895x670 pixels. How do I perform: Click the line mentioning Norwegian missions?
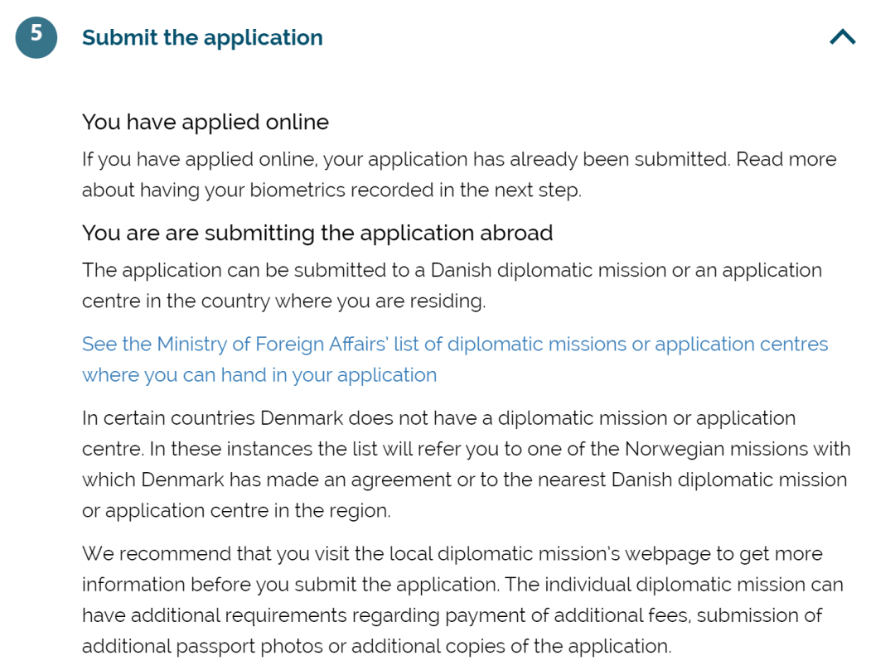pyautogui.click(x=466, y=449)
